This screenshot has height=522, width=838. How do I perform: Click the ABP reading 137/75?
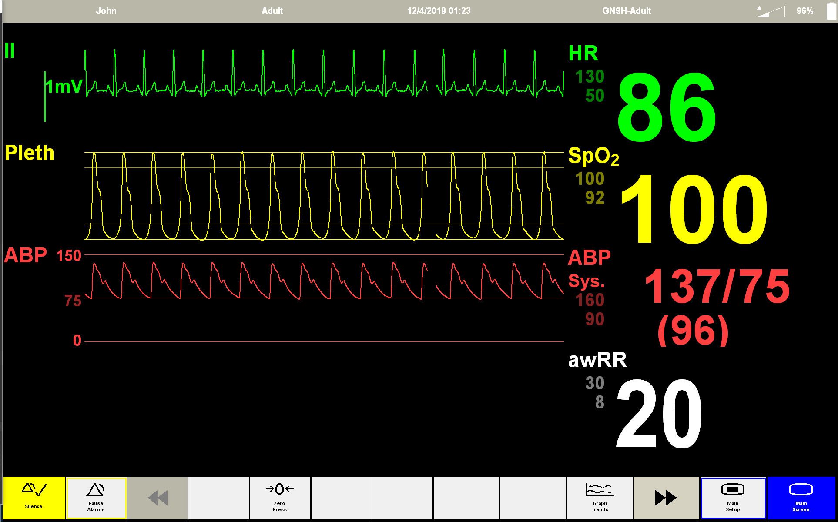pyautogui.click(x=717, y=287)
